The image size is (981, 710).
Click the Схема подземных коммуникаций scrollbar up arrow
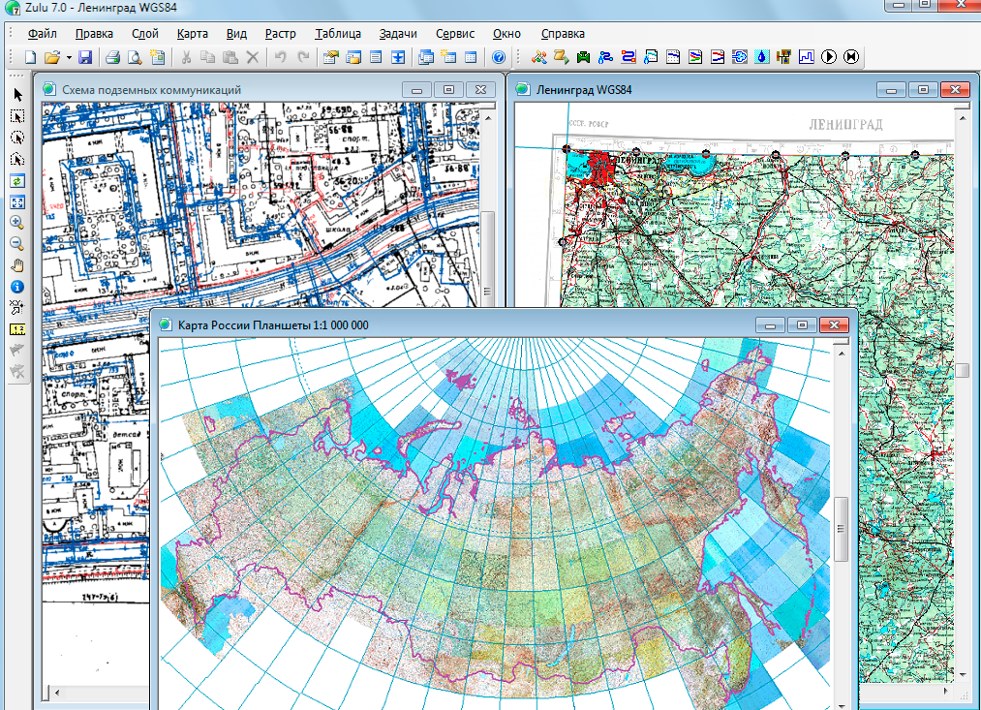point(488,117)
